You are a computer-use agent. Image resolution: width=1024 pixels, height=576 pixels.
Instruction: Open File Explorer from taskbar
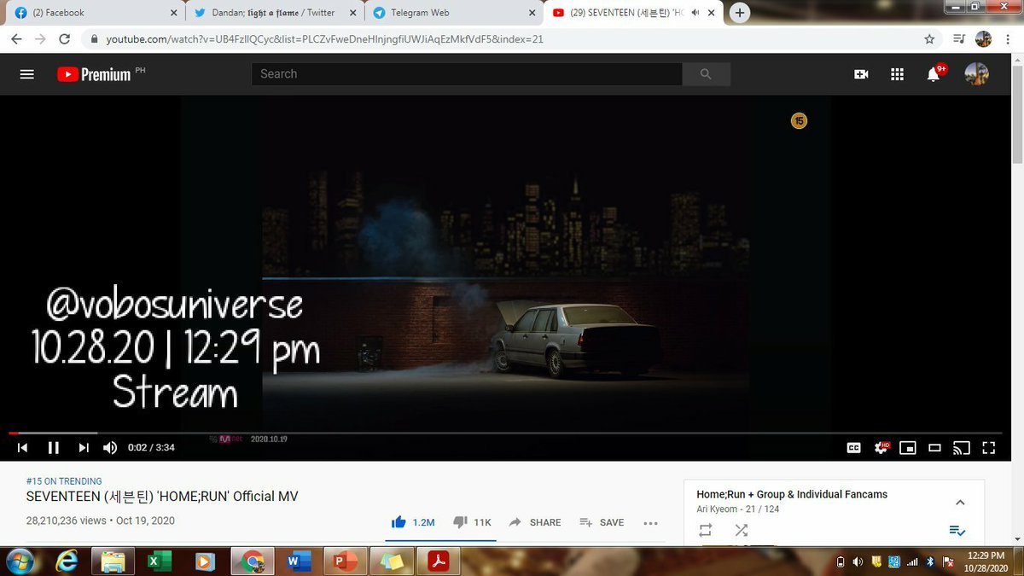point(113,561)
